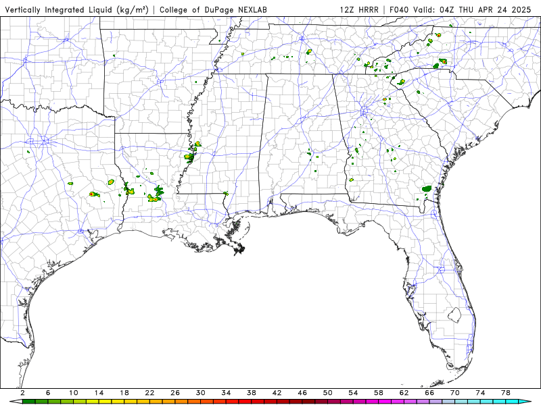Select the legend value 38
The height and width of the screenshot is (405, 541).
click(252, 393)
